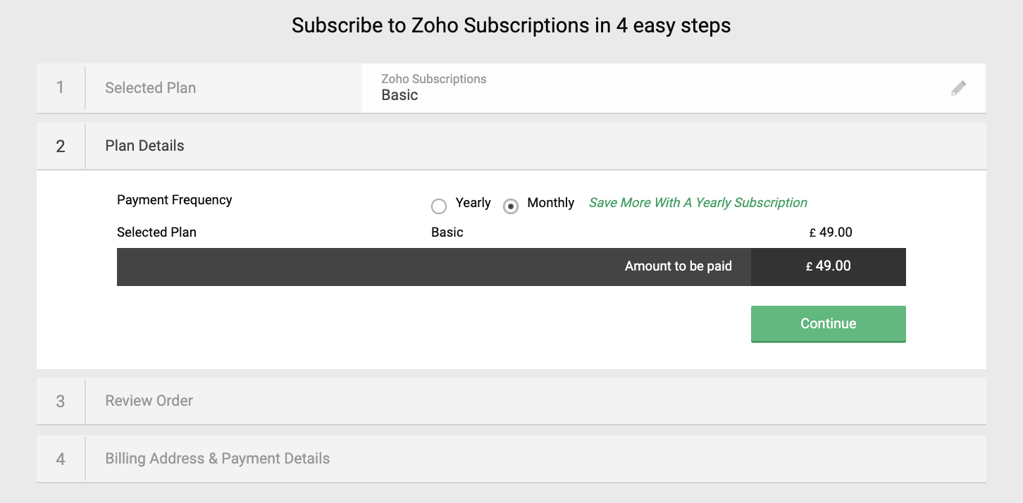Image resolution: width=1023 pixels, height=503 pixels.
Task: Click "Save More With A Yearly Subscription" text
Action: point(697,203)
